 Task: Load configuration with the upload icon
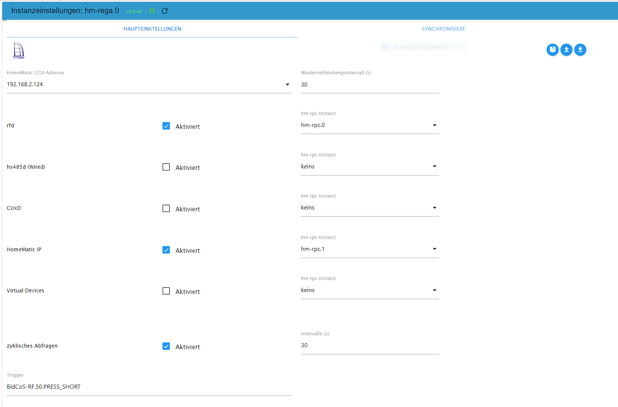click(566, 50)
